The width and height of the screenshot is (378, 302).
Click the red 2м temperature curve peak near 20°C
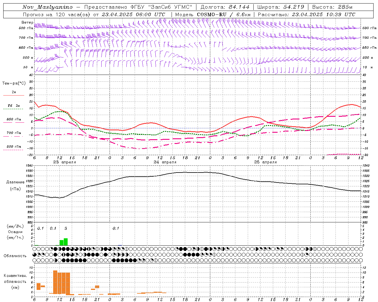pos(35,102)
